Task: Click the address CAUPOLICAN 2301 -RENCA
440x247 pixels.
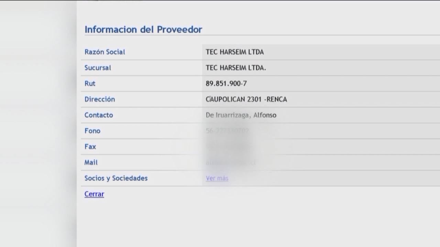Action: coord(246,99)
